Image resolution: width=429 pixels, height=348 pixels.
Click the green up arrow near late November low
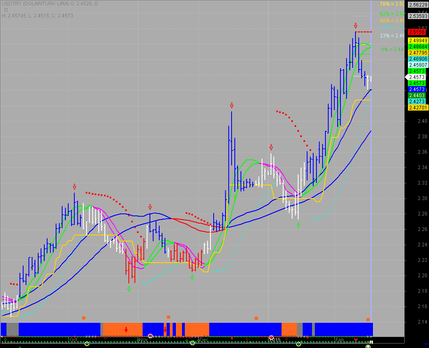pos(192,278)
